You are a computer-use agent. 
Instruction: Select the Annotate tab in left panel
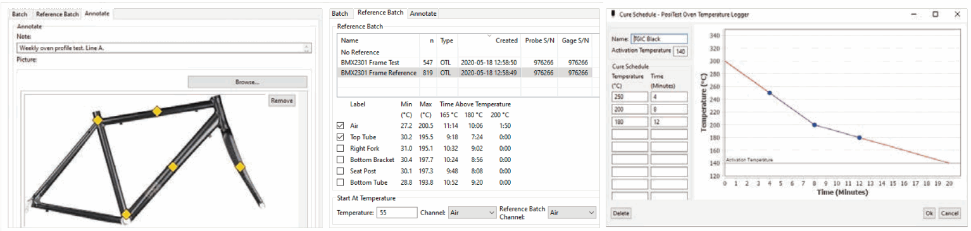coord(97,13)
